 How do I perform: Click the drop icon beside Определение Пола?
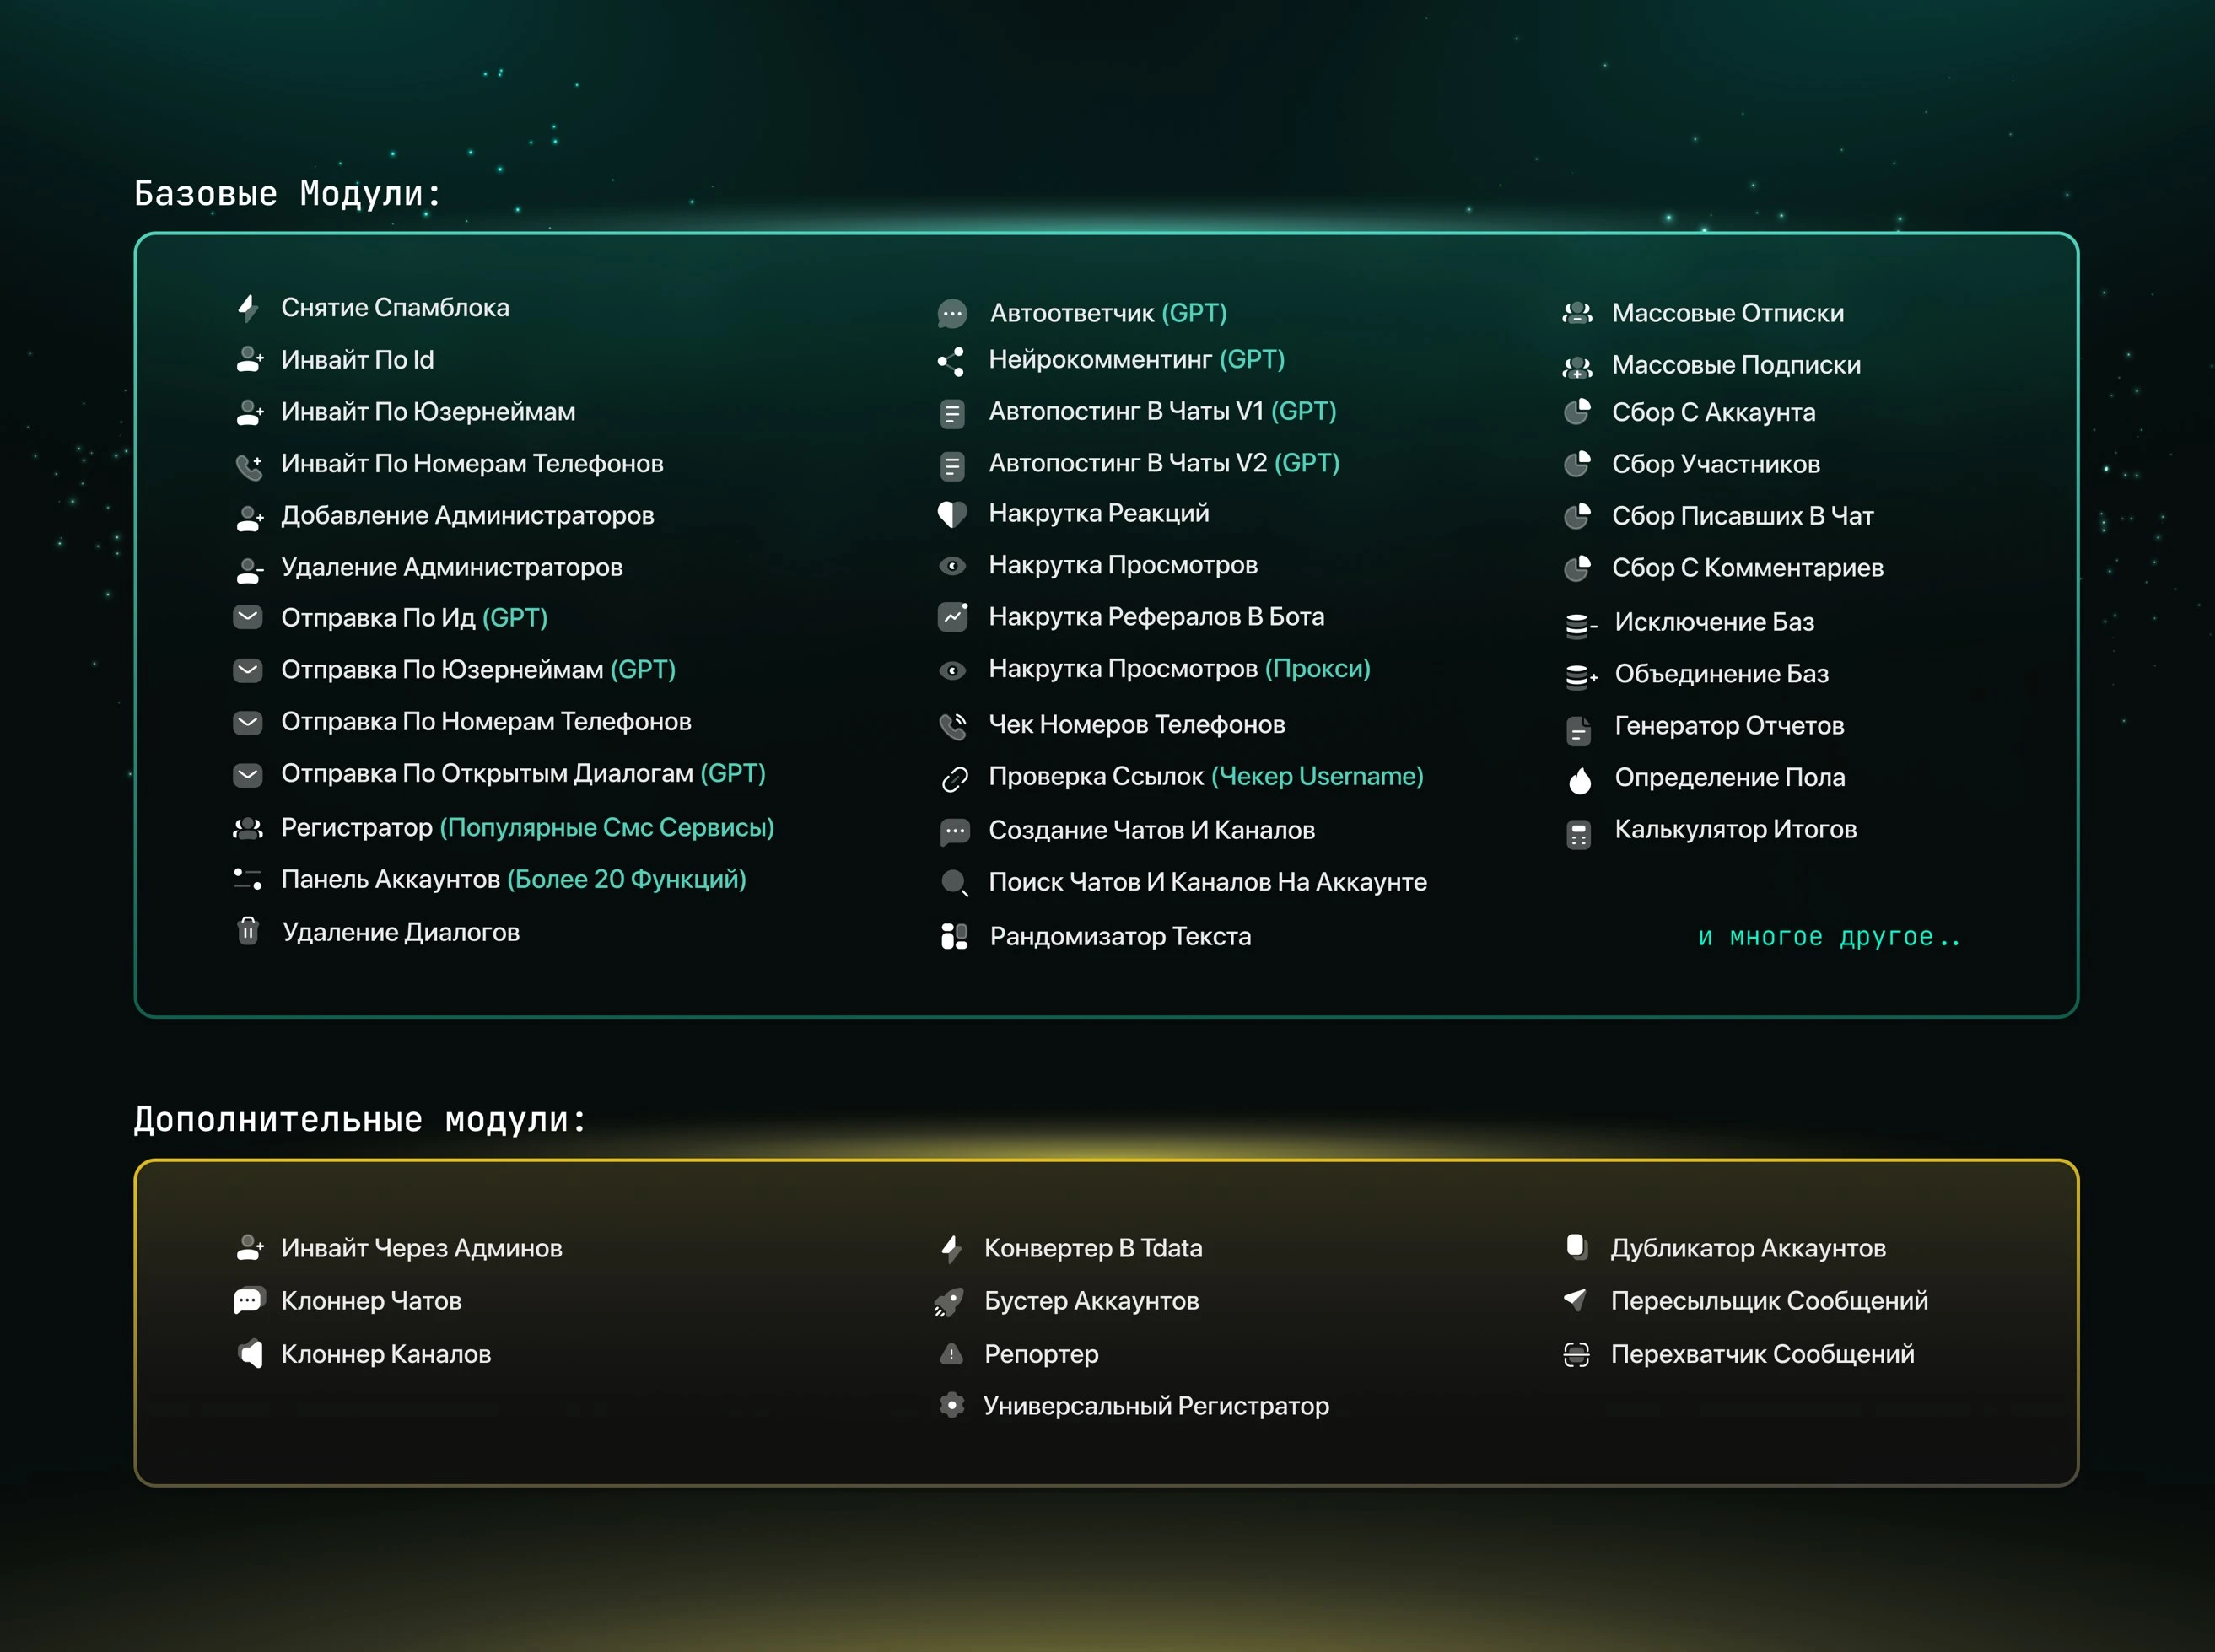(1579, 779)
